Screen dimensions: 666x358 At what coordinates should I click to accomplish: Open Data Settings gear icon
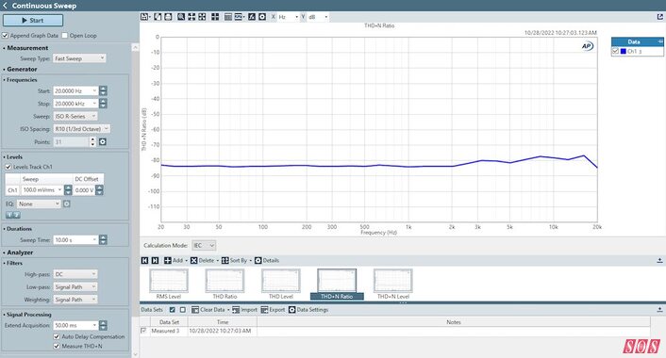point(291,310)
